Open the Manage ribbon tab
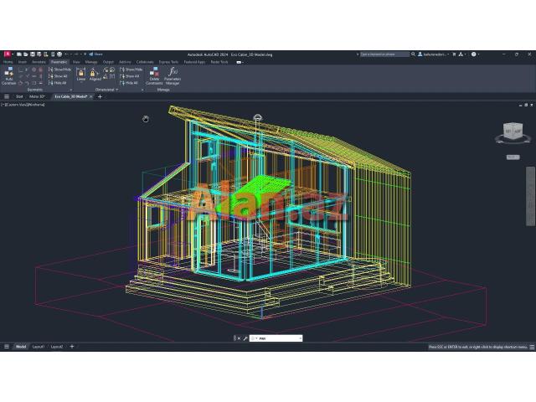This screenshot has width=536, height=402. click(91, 62)
